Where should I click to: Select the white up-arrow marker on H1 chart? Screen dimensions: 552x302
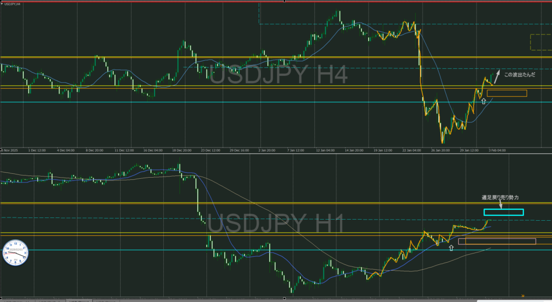[451, 247]
